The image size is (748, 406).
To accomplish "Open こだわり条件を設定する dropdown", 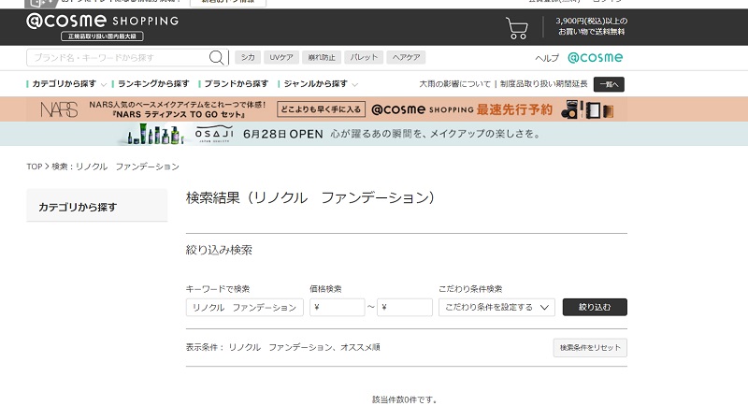I will coord(496,307).
